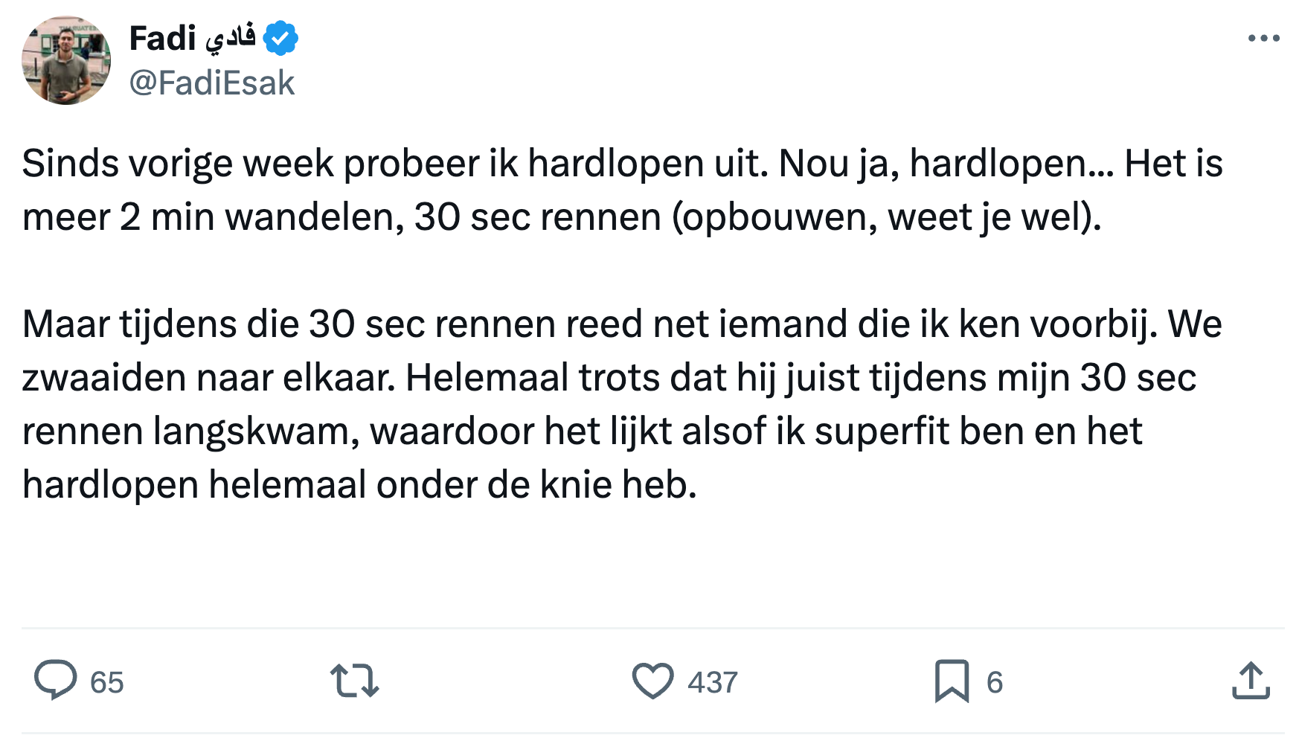
Task: Click the last line ending "onder de knie heb."
Action: pos(359,485)
